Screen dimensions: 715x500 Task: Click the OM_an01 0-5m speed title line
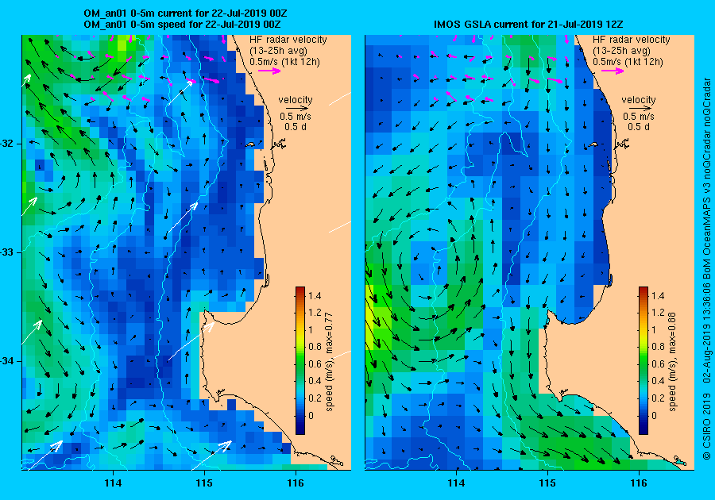183,24
